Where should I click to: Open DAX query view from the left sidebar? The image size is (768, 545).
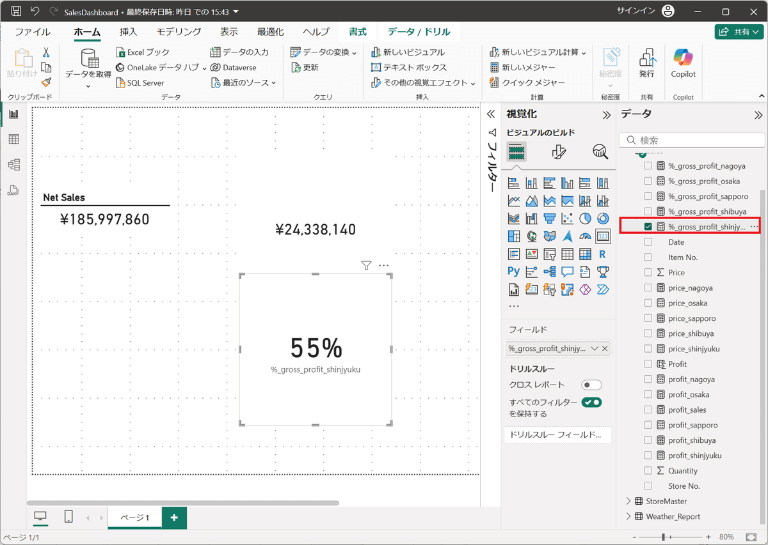pos(13,190)
